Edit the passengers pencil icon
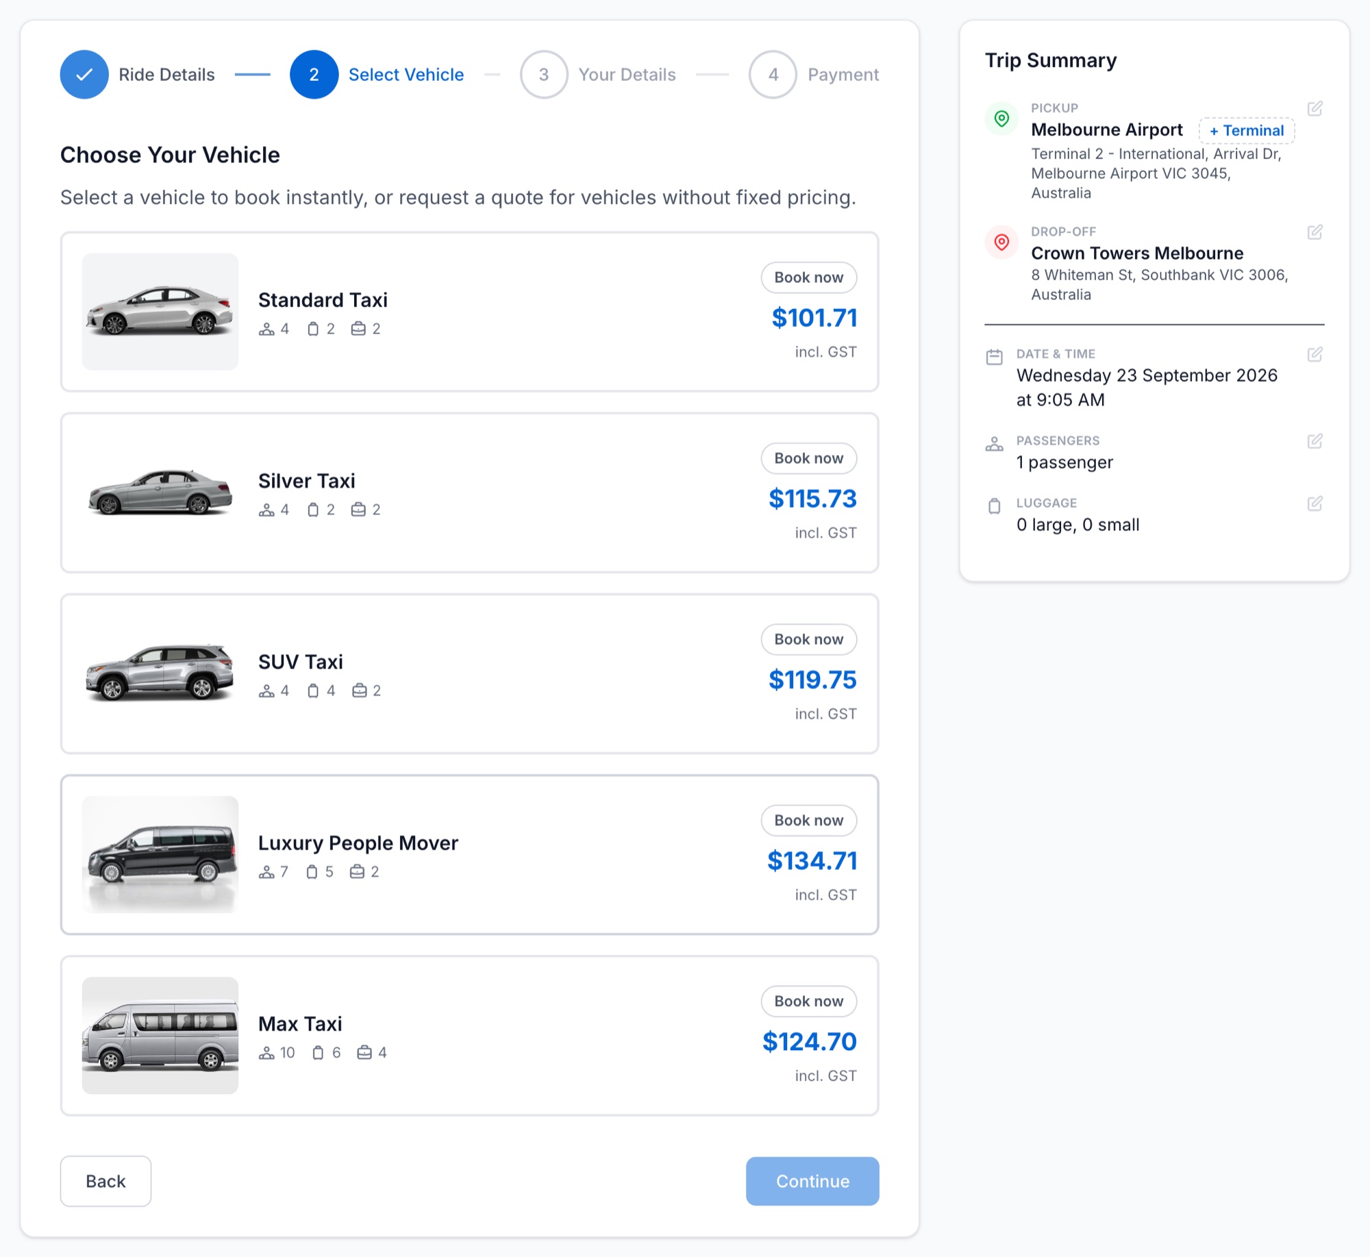 point(1315,441)
